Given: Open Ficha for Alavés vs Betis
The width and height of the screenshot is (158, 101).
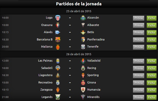Looking at the screenshot, I should pos(151,33).
